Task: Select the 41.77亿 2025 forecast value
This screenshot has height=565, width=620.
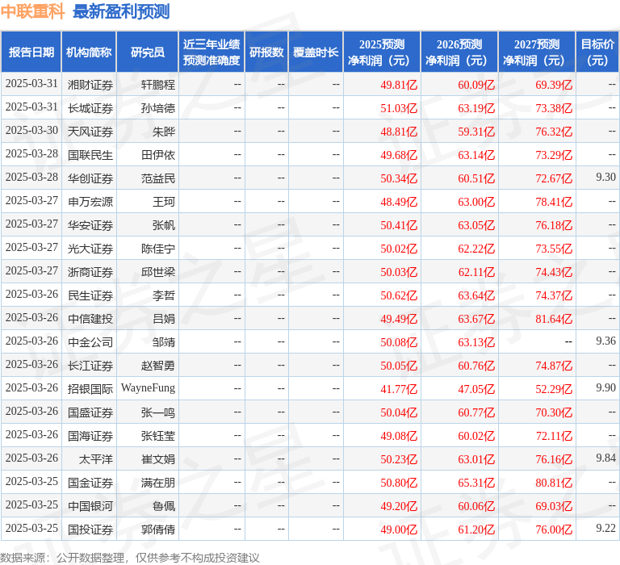Action: click(x=399, y=388)
